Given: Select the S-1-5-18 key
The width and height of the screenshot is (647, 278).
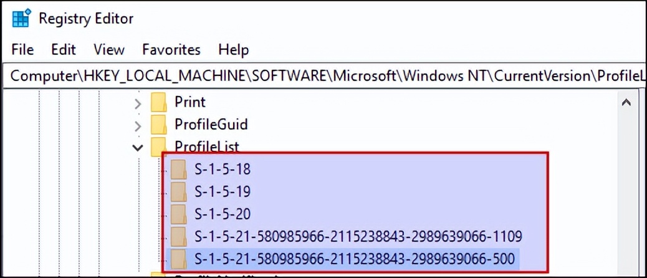Looking at the screenshot, I should tap(222, 169).
